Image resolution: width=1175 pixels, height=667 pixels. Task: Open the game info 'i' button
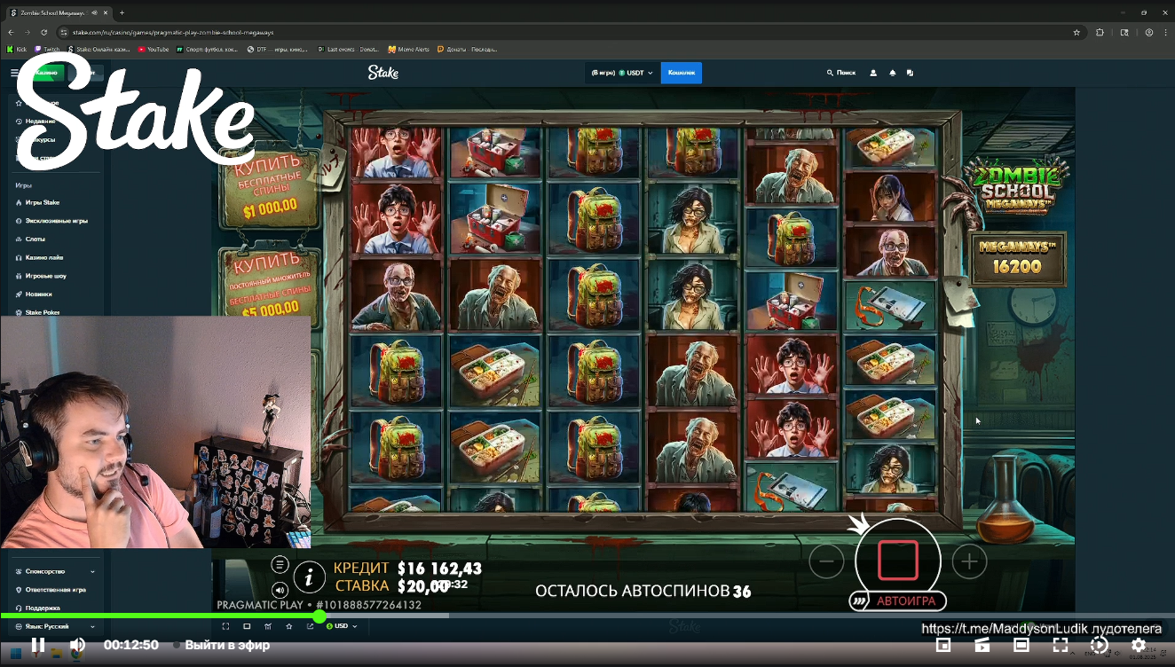click(x=309, y=577)
